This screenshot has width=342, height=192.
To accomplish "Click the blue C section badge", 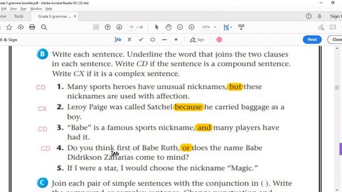I will click(x=42, y=182).
